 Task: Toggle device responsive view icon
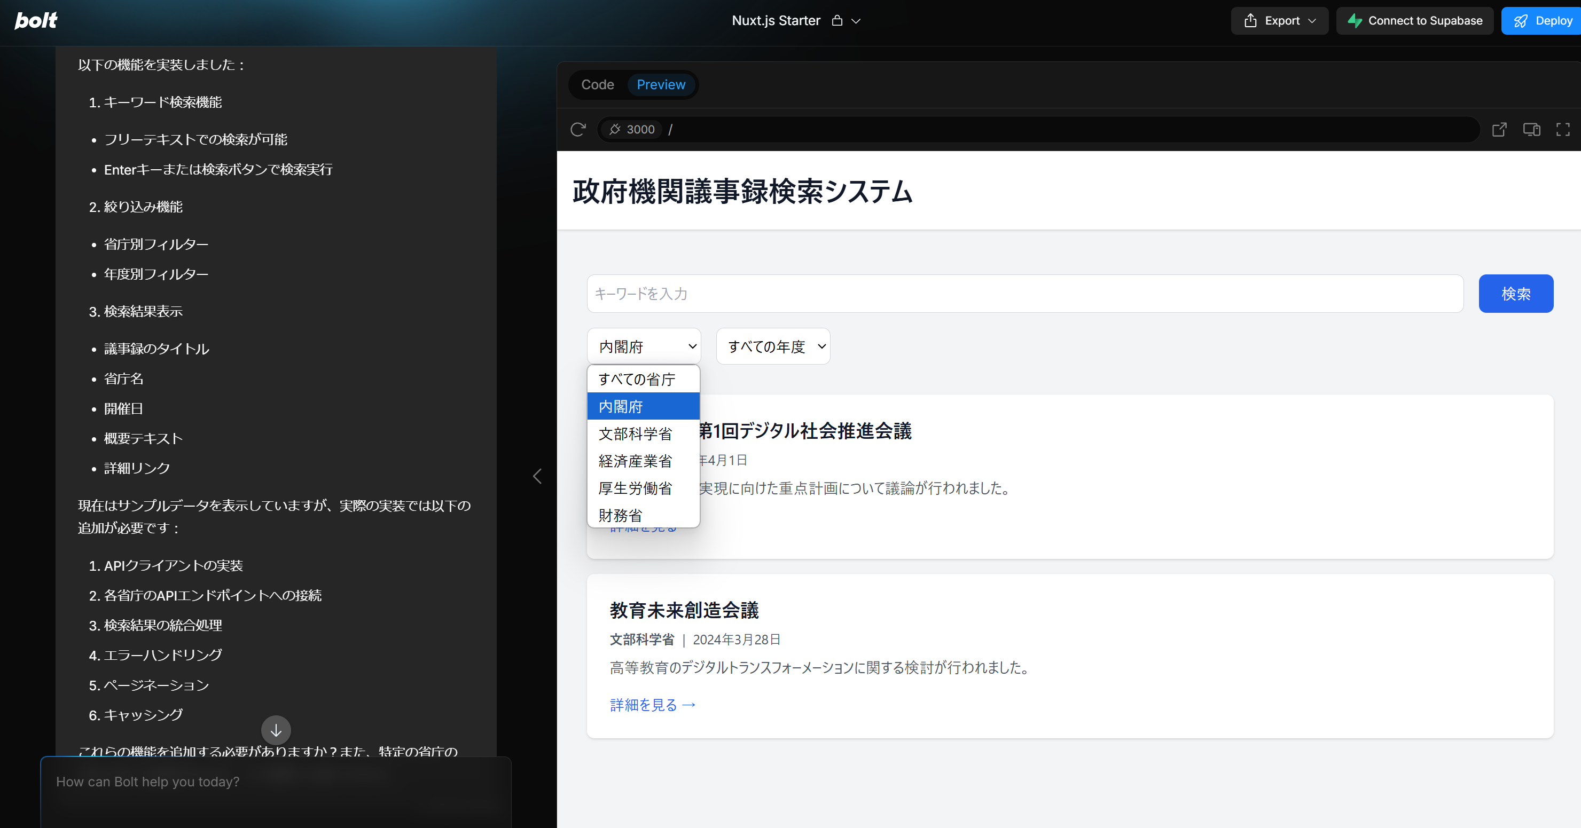pos(1531,129)
